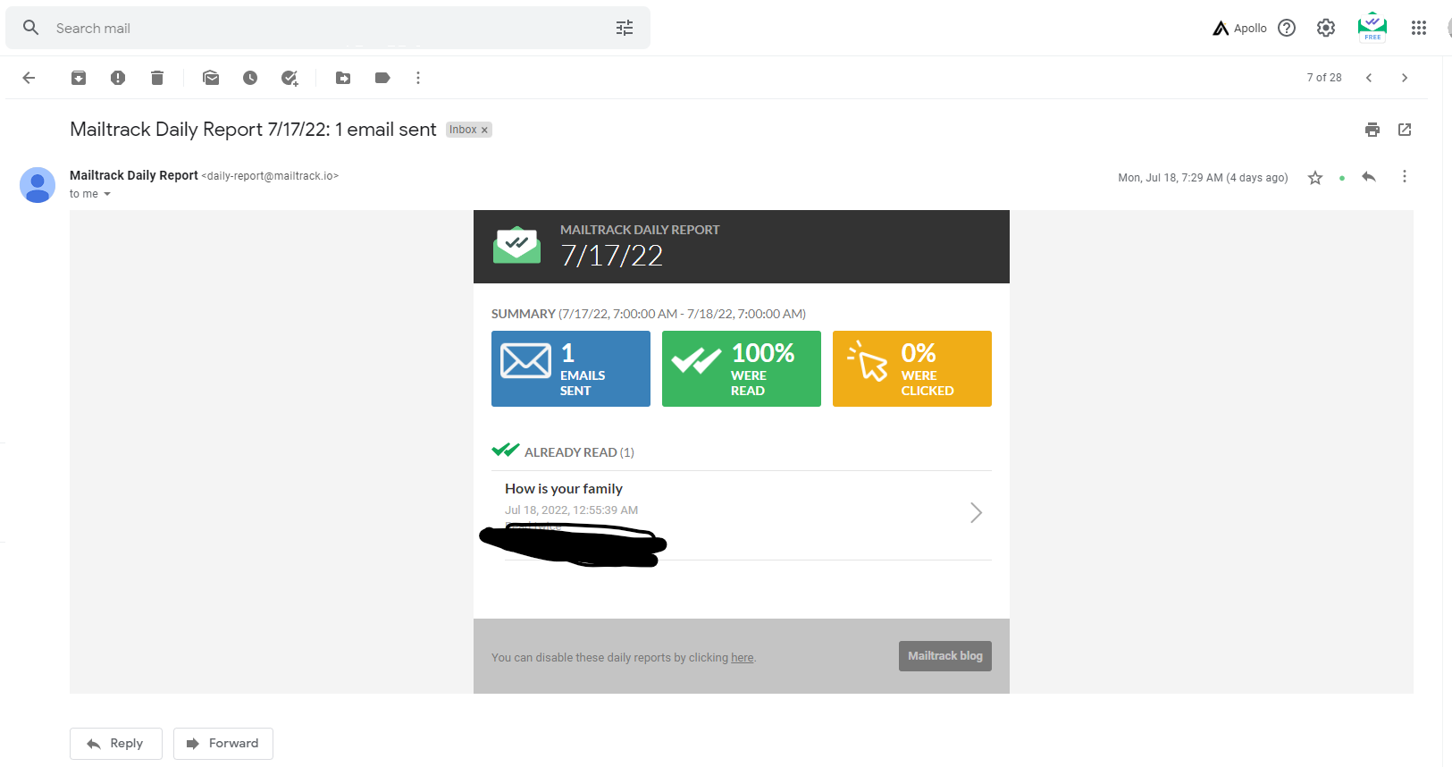Star this message
Image resolution: width=1452 pixels, height=767 pixels.
1315,178
